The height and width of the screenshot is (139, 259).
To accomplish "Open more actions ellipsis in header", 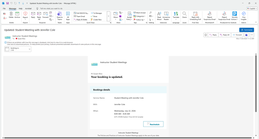I will pyautogui.click(x=252, y=35).
